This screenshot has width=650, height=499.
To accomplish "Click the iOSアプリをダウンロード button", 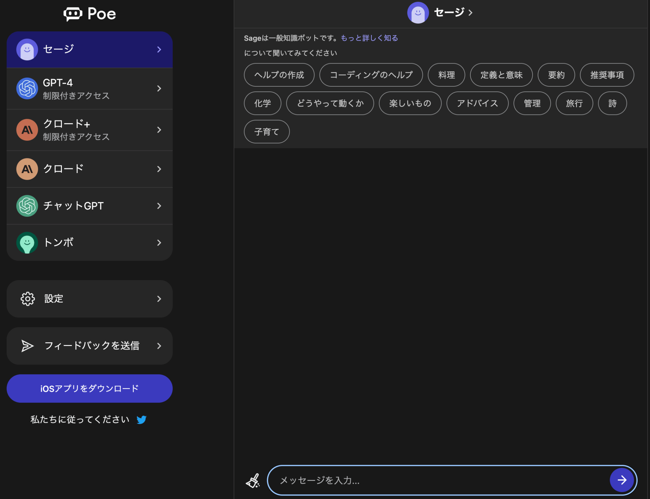I will [x=89, y=388].
